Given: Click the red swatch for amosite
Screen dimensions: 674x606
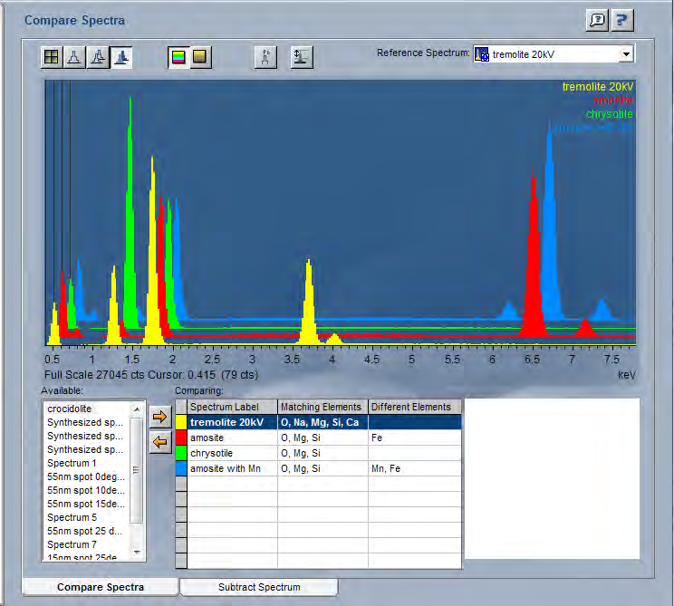Looking at the screenshot, I should click(181, 438).
